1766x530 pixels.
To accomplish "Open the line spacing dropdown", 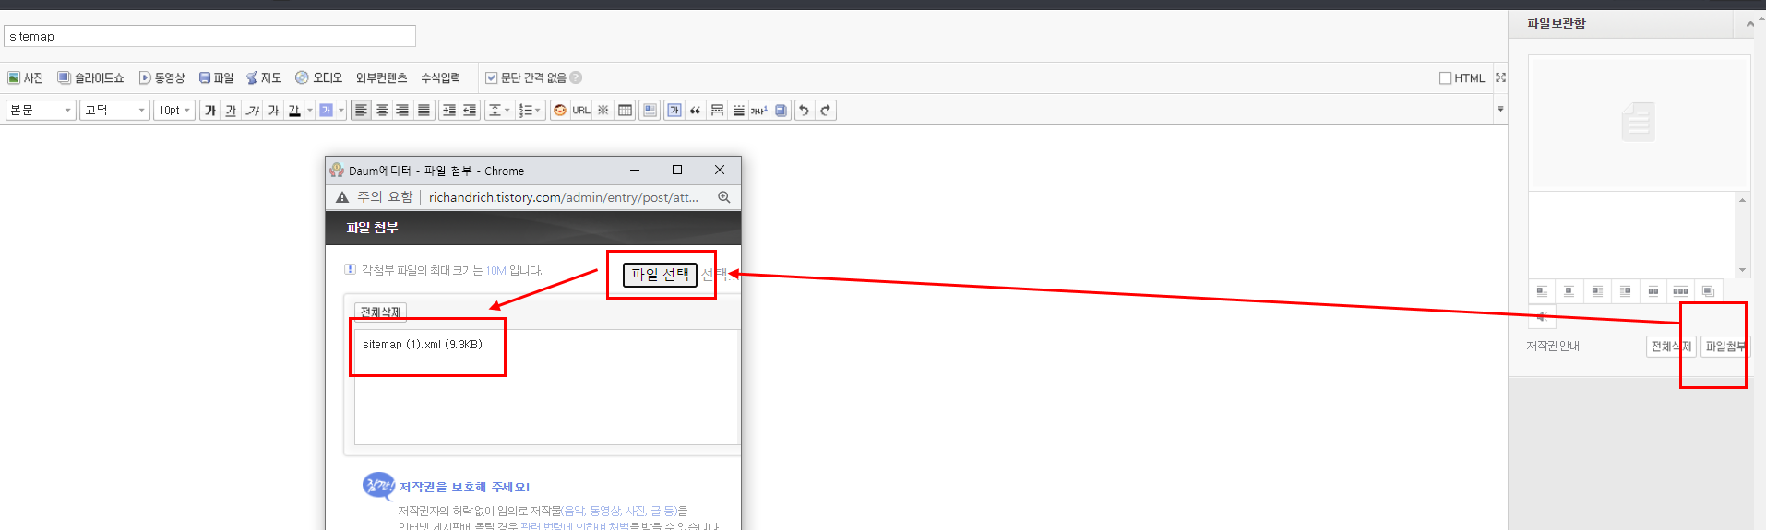I will tap(499, 110).
